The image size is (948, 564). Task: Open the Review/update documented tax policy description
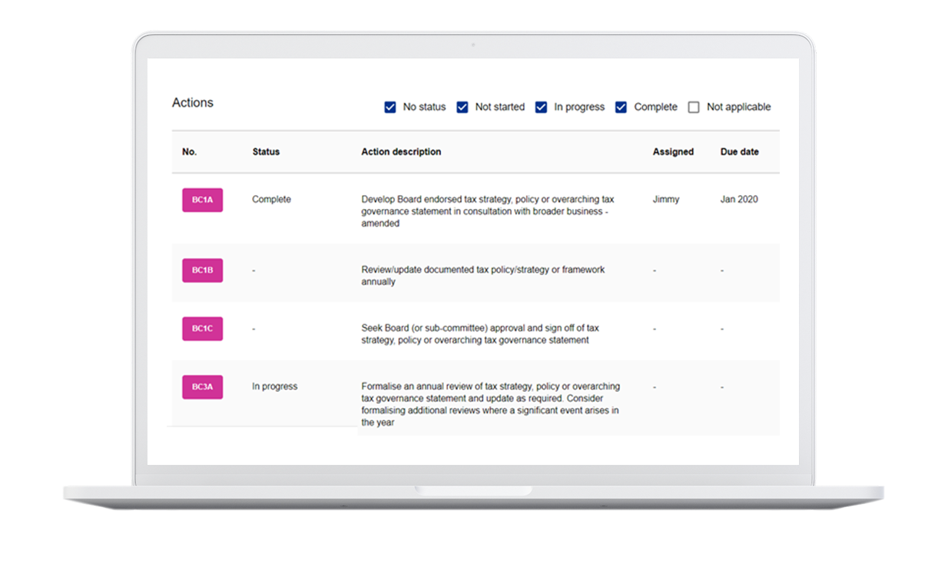pos(482,276)
